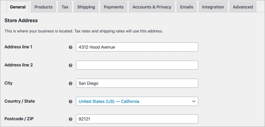
Task: Click the Country / State help icon
Action: point(71,102)
